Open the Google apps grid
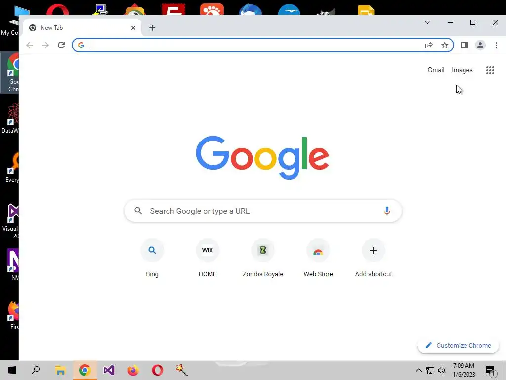This screenshot has height=380, width=506. [490, 70]
